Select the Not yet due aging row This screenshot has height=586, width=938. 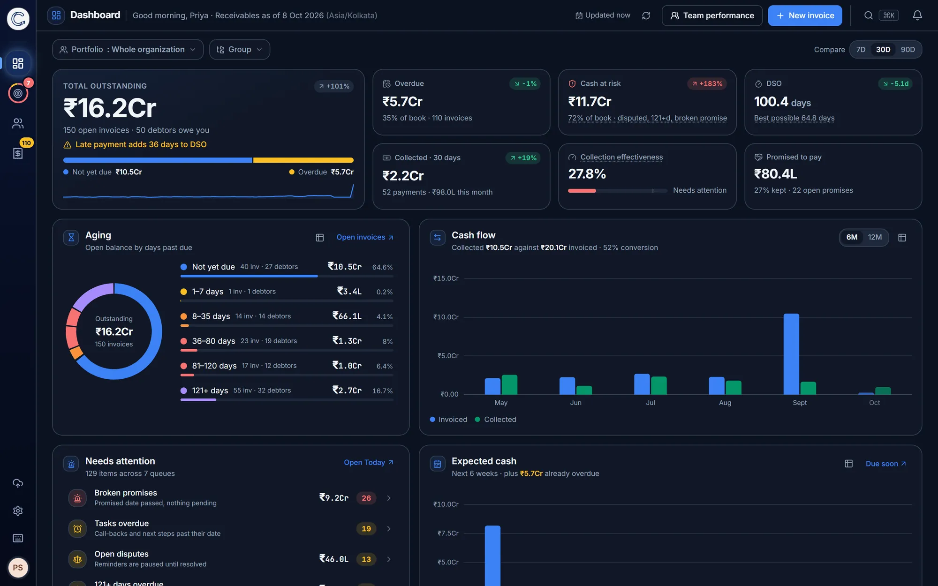(287, 269)
